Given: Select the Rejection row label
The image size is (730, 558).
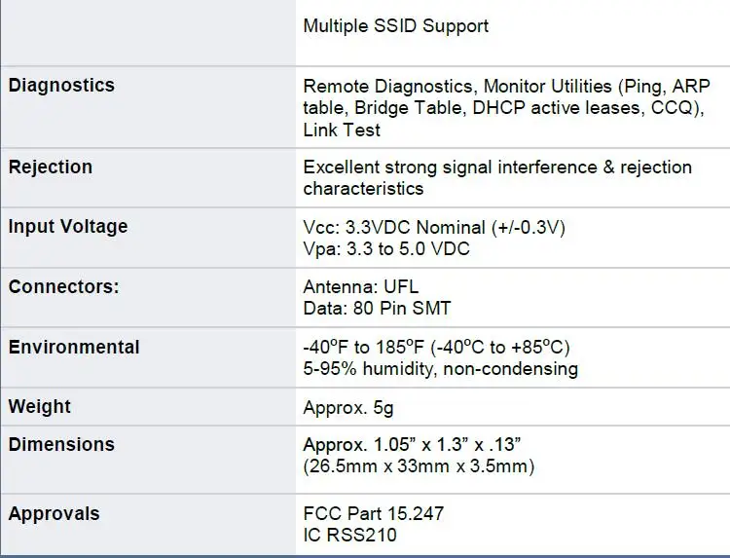Looking at the screenshot, I should coord(51,167).
